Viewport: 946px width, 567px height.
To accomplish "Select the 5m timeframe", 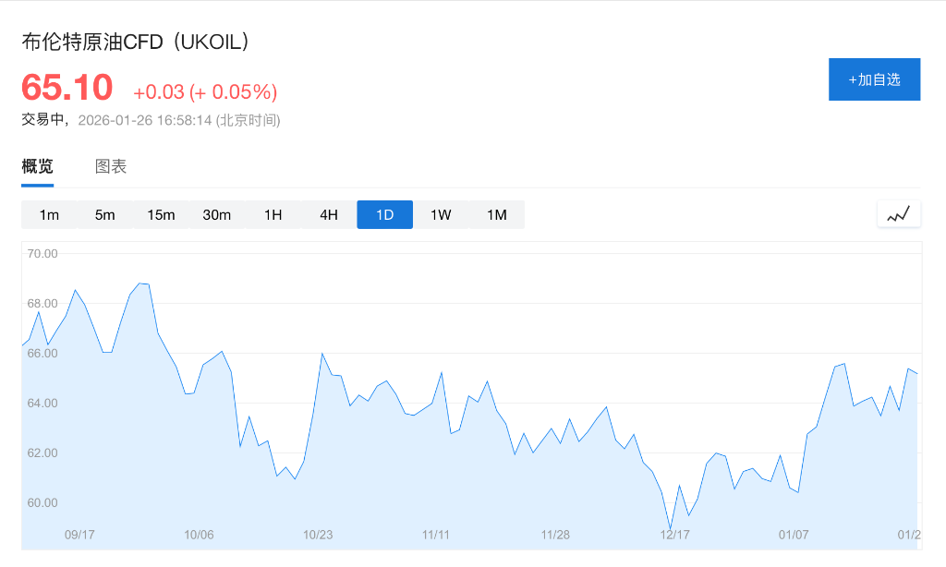I will pos(104,214).
